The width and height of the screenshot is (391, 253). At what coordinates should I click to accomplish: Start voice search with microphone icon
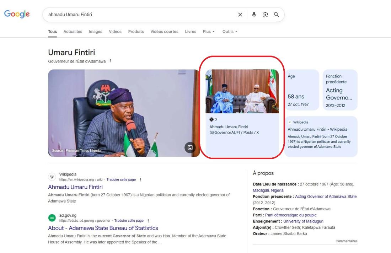point(254,15)
